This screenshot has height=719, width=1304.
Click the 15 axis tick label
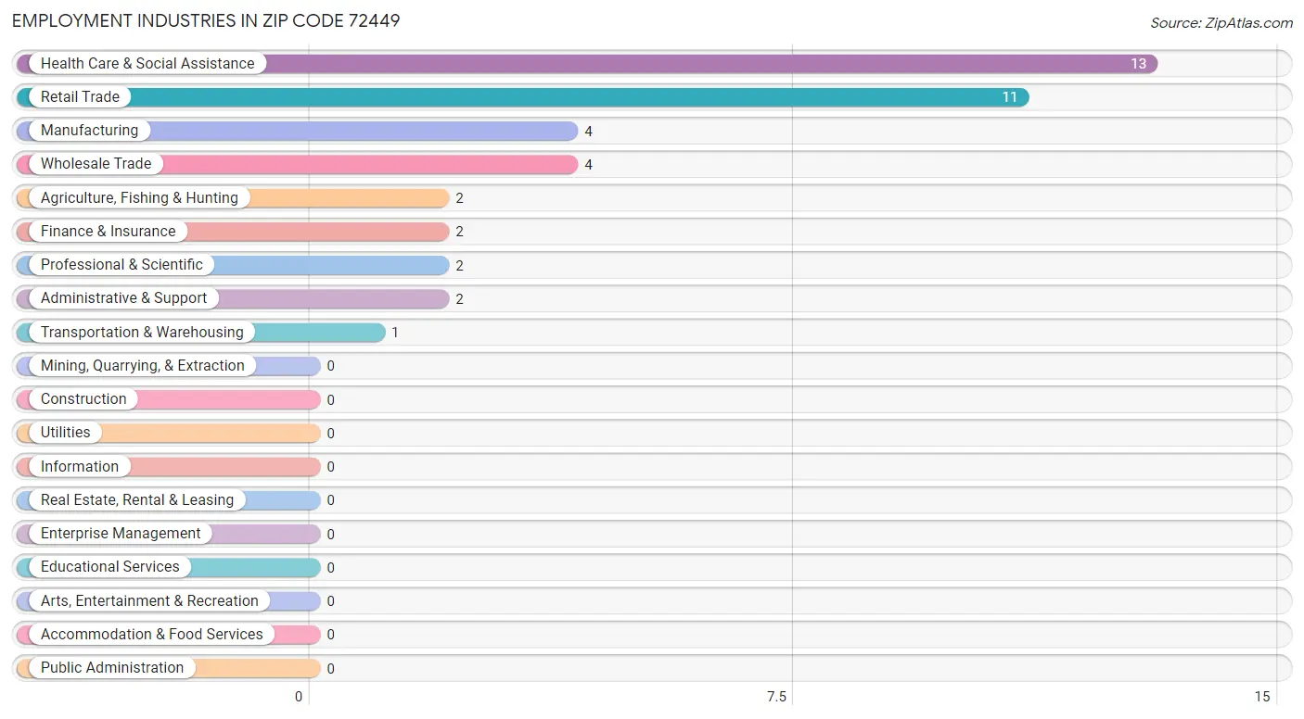coord(1262,697)
